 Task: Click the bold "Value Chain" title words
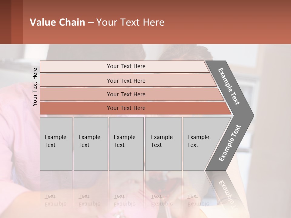tap(57, 22)
